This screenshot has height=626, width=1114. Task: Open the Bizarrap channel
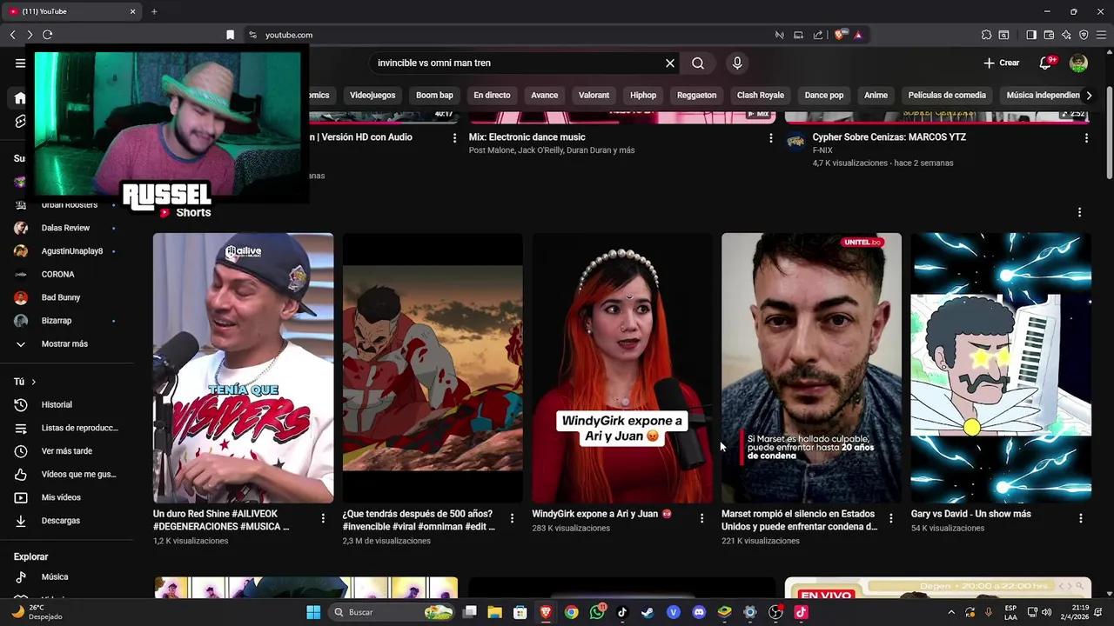(x=64, y=320)
